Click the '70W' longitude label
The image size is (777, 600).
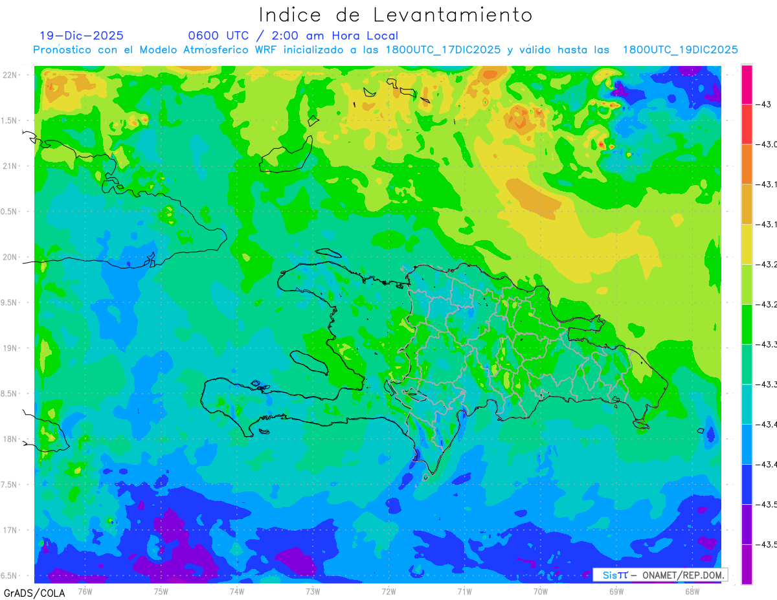(x=540, y=591)
